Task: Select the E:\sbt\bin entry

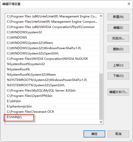Action: tap(52, 101)
